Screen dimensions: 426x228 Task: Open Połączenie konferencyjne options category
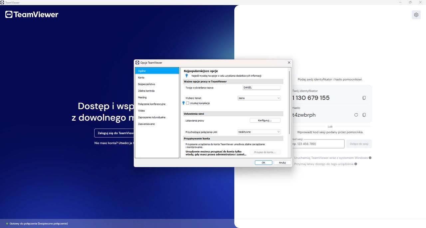(157, 104)
